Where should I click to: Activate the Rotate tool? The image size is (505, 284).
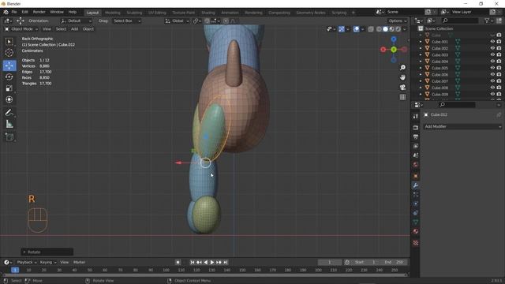(9, 77)
